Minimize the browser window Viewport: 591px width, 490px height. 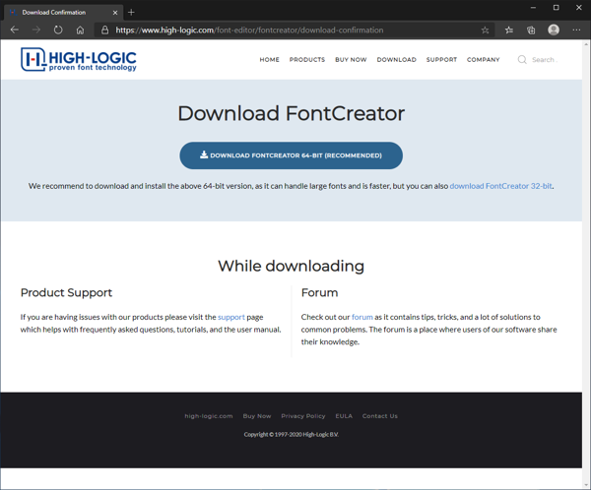tap(533, 8)
